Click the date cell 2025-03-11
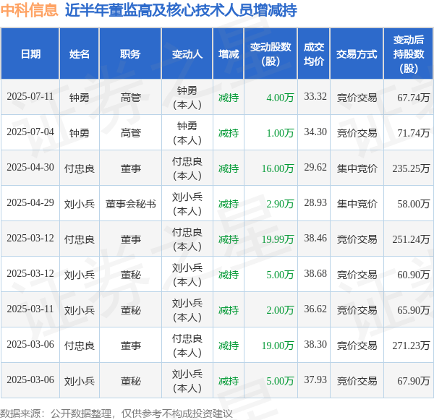Viewport: 434px width, 420px height. [30, 309]
